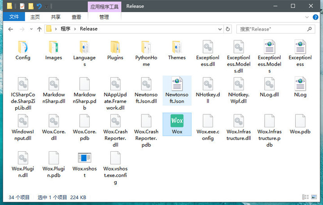Select the Wox.Core.pdb file
This screenshot has width=323, height=205.
pos(84,128)
